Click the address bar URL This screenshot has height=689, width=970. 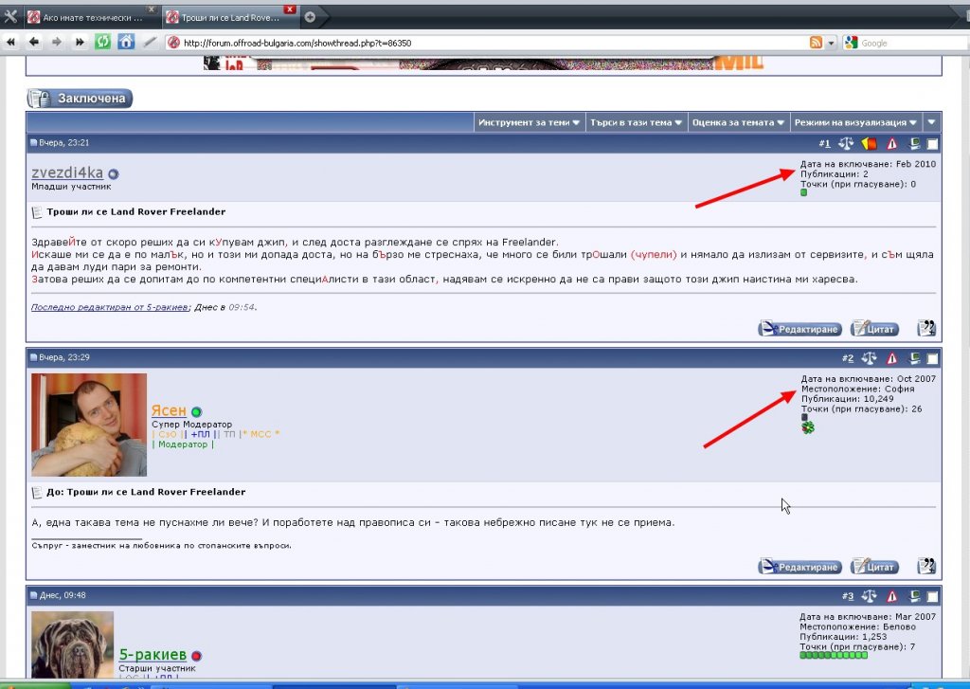coord(297,43)
